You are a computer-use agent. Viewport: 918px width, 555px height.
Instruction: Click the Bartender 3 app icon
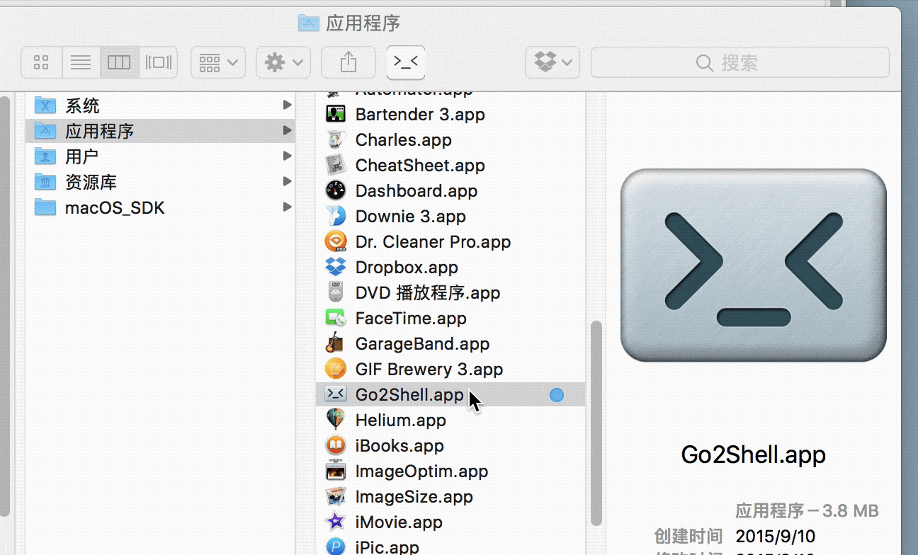coord(335,114)
